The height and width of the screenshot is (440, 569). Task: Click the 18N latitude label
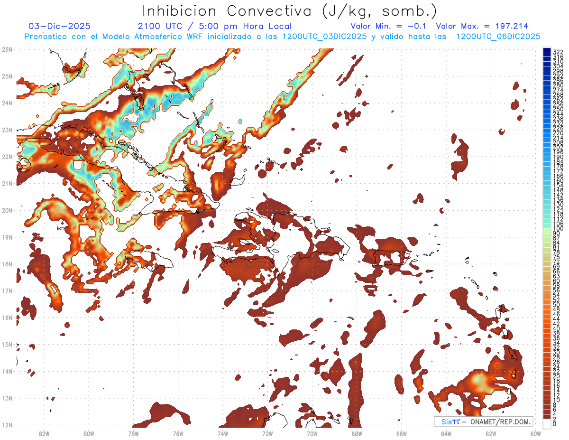(x=7, y=264)
